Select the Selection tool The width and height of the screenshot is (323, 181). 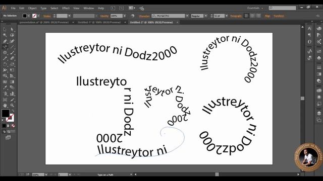tap(5, 29)
